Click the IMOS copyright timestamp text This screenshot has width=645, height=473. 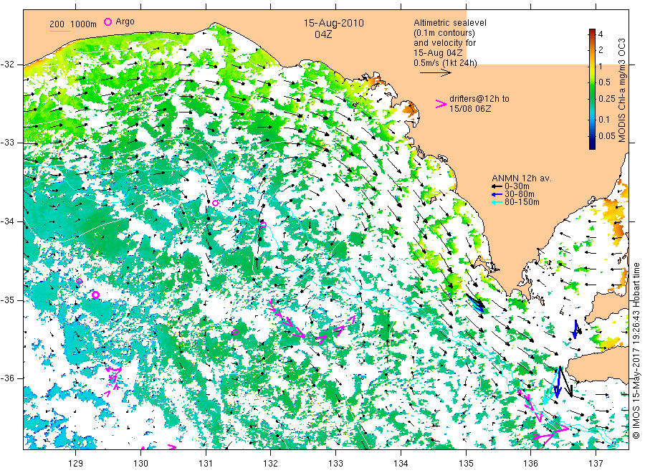(x=636, y=351)
